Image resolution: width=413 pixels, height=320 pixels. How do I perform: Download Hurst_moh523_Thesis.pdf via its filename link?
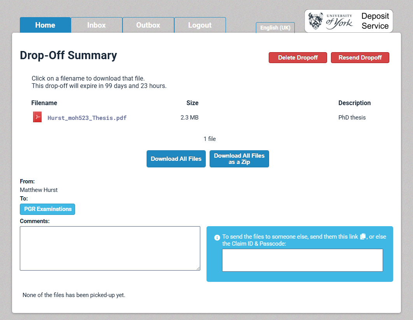pos(87,118)
